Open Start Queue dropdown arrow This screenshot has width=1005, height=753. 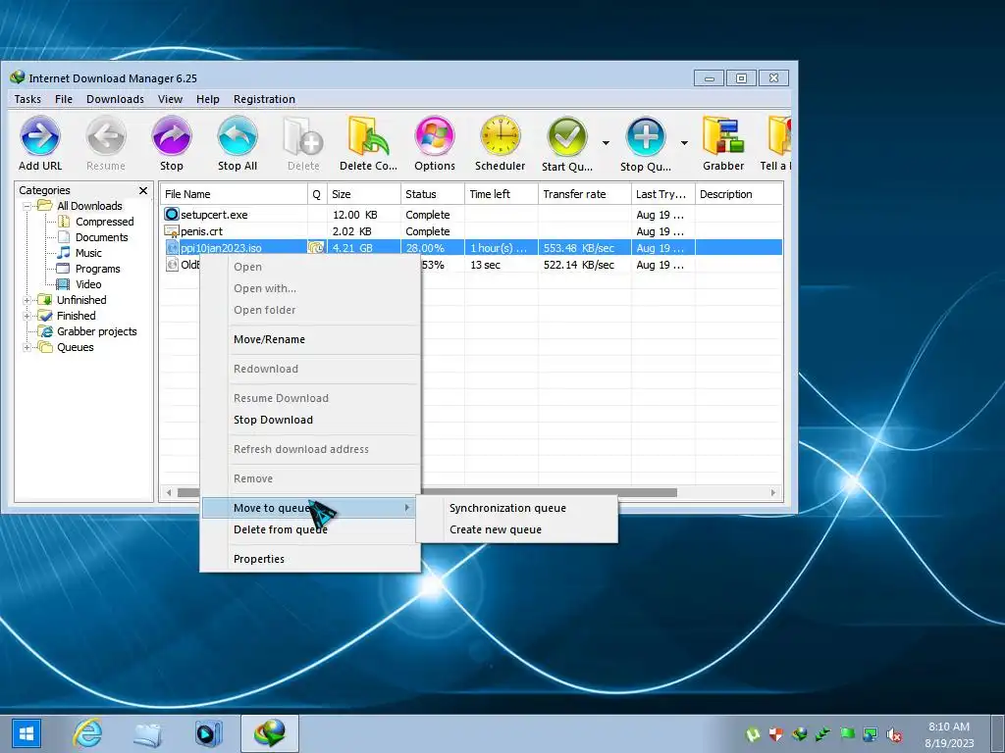(606, 143)
